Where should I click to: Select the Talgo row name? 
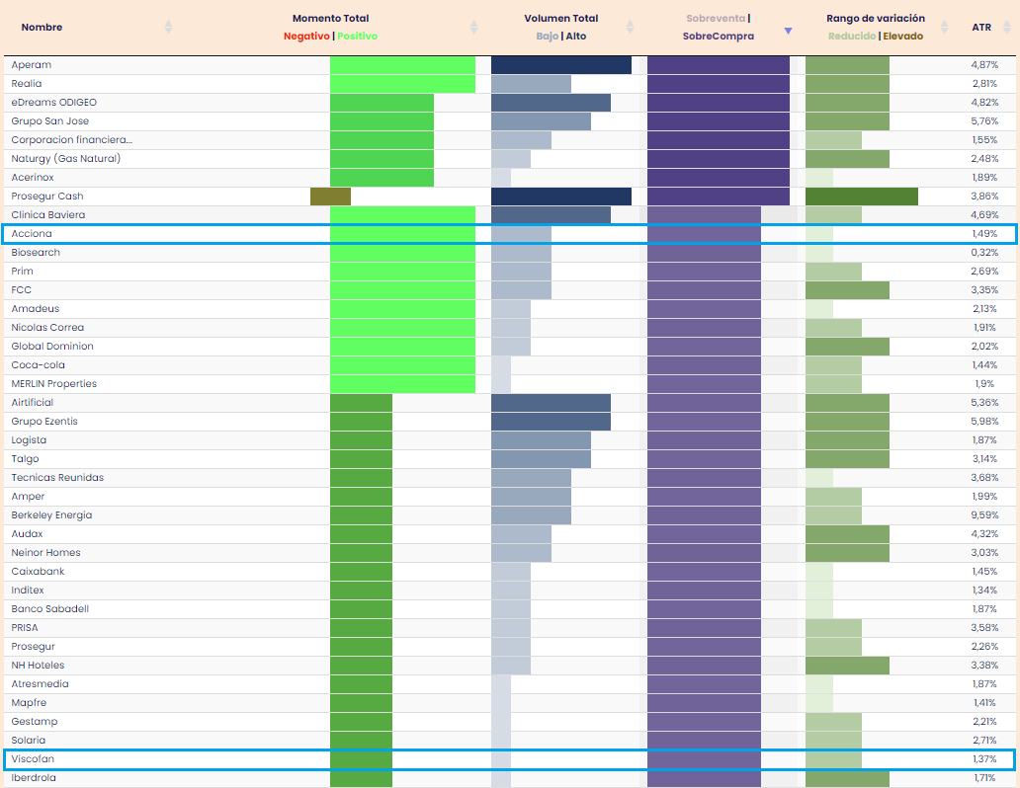pos(26,459)
